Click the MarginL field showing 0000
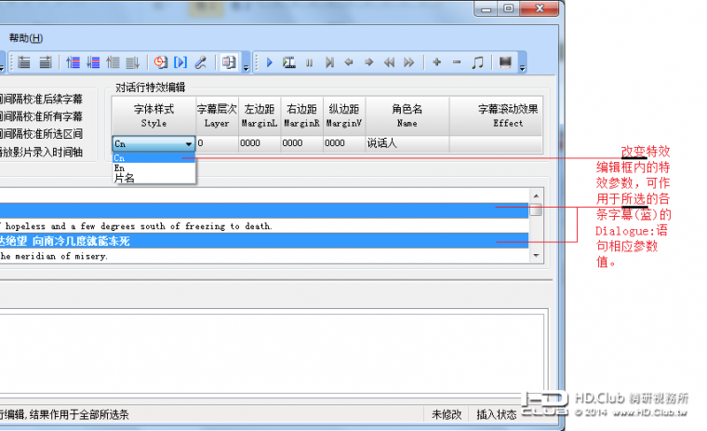Screen dimensions: 707x431 (x=260, y=143)
